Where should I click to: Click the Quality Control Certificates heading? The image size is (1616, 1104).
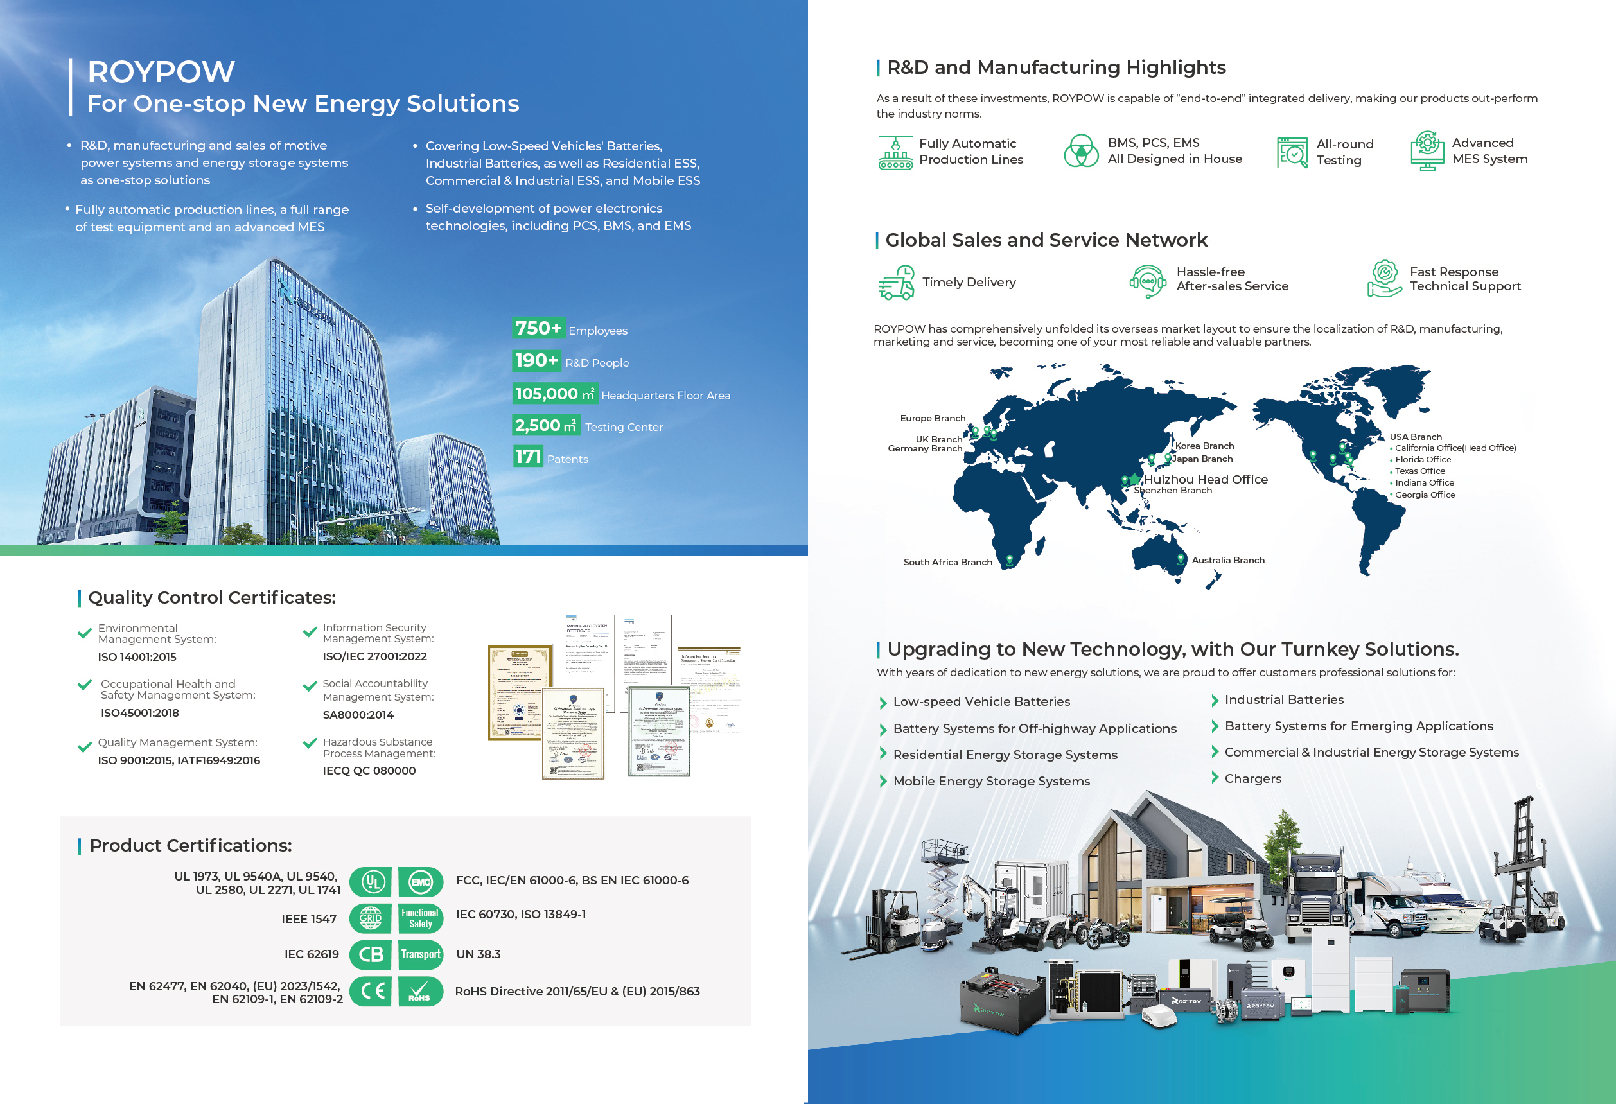pyautogui.click(x=212, y=598)
